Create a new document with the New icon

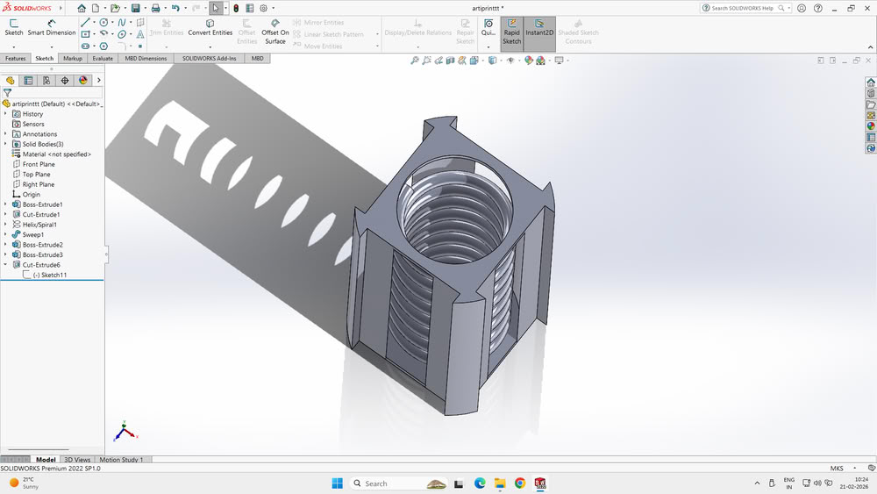[96, 9]
